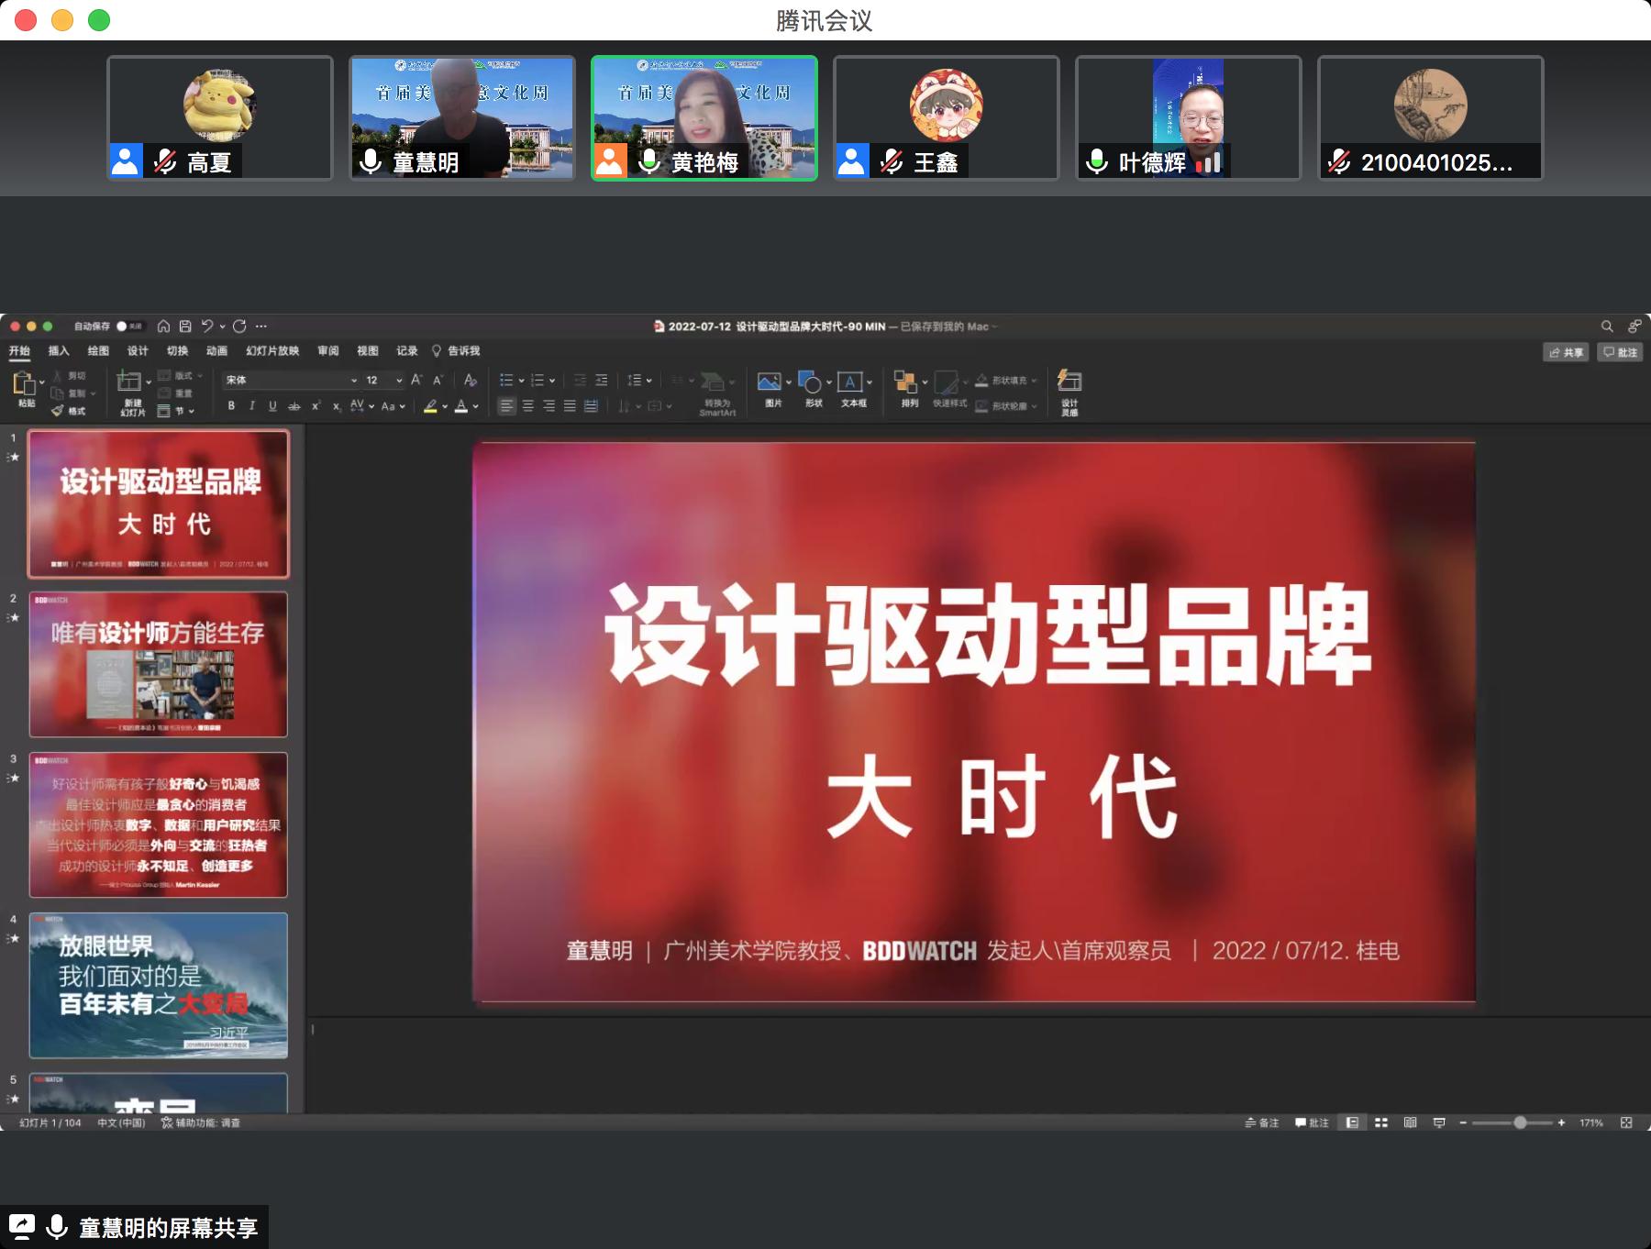Viewport: 1651px width, 1249px height.
Task: Click the format painter (格式) brush icon
Action: point(58,411)
